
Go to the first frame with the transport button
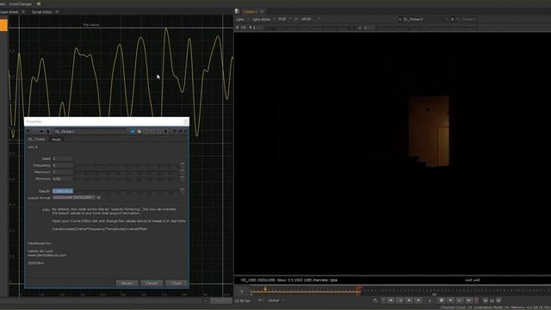pos(390,301)
